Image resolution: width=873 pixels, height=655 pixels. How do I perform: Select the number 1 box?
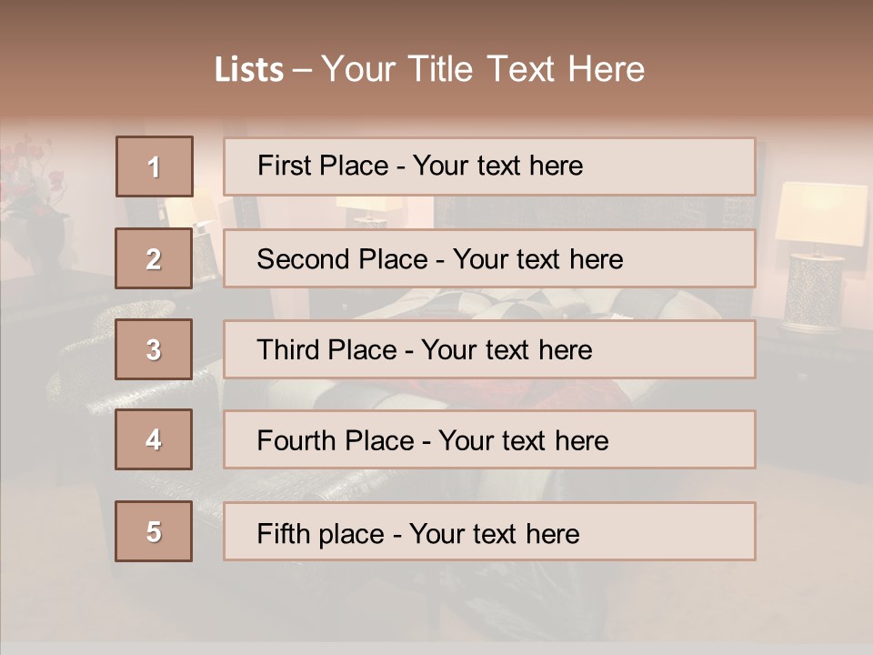click(154, 166)
